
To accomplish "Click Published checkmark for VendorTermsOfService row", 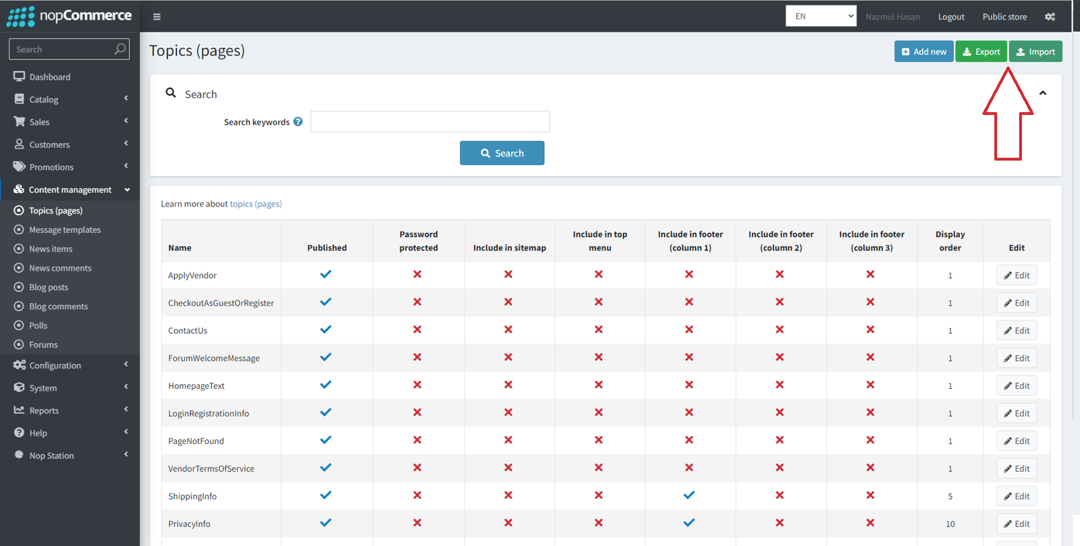I will (x=326, y=468).
